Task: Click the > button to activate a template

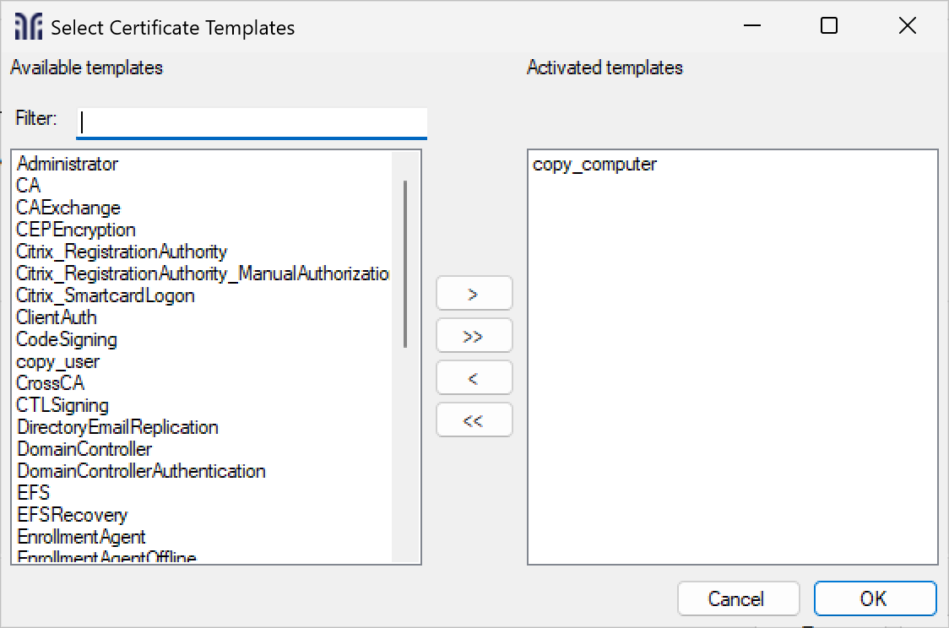Action: (474, 293)
